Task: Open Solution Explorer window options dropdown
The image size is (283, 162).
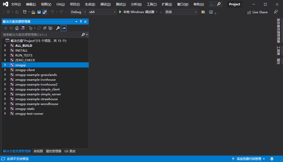Action: coord(76,22)
